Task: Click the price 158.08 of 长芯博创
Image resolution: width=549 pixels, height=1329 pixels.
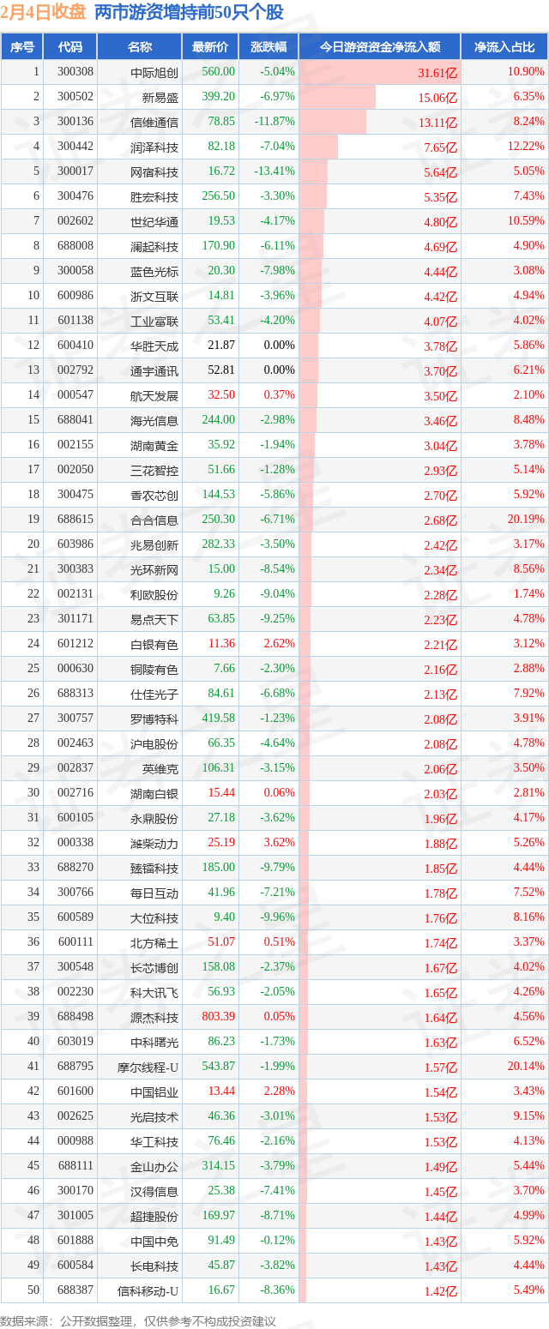Action: click(x=218, y=967)
